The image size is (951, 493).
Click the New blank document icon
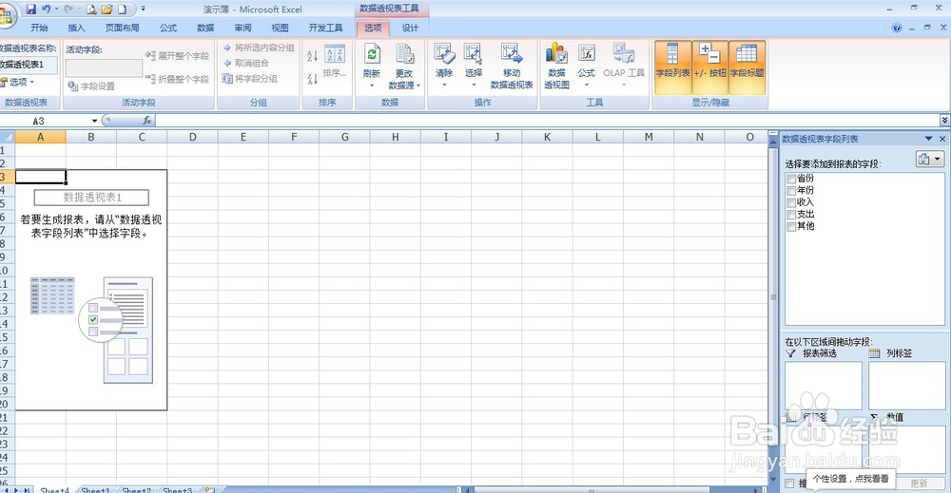122,9
